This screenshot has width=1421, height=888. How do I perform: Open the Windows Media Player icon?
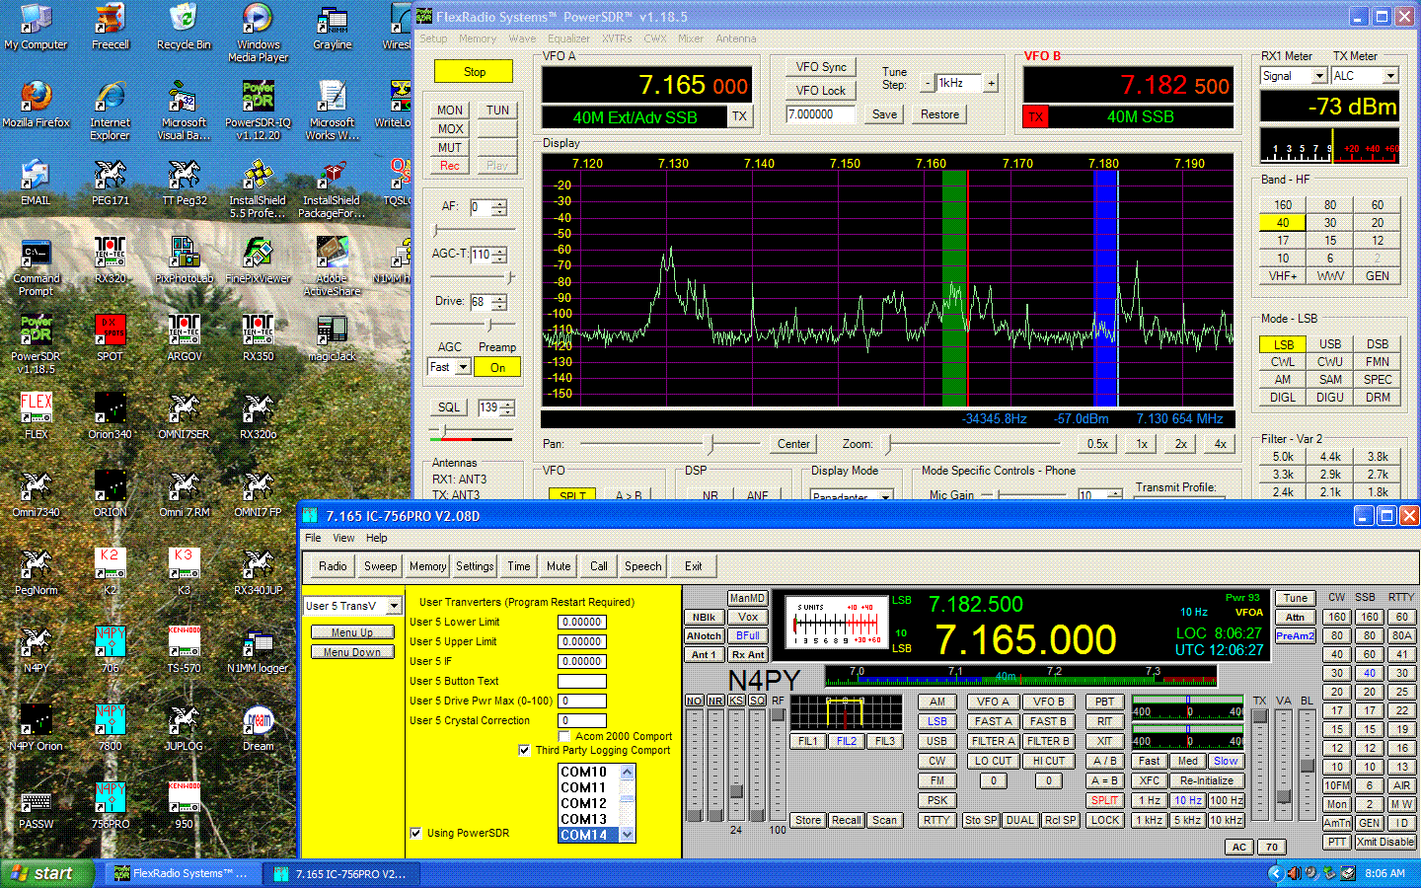[x=258, y=22]
